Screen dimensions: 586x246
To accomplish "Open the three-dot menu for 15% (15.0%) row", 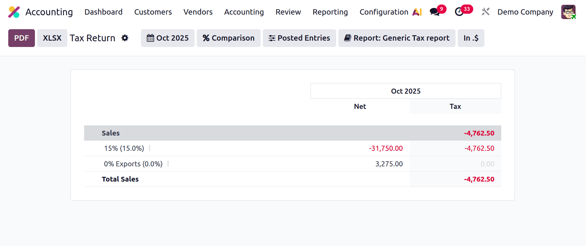I will pyautogui.click(x=150, y=148).
